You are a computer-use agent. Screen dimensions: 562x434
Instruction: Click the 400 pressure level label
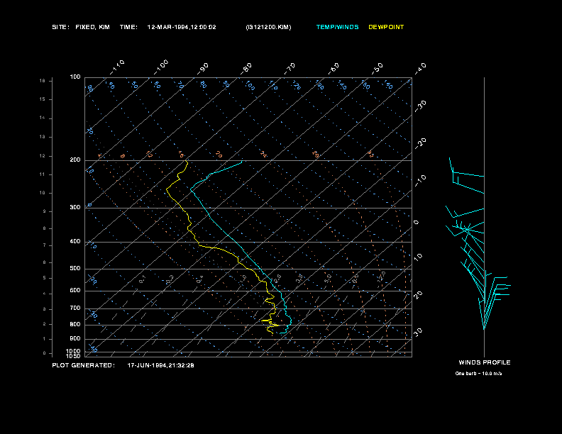(75, 241)
